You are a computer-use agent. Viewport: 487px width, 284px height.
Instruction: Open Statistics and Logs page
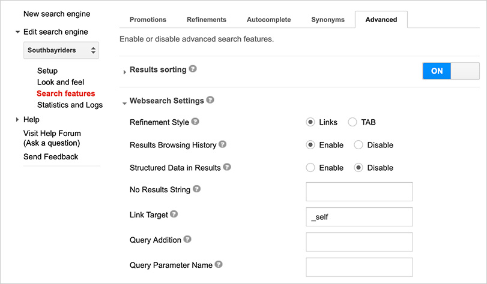70,105
